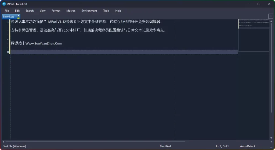Image resolution: width=275 pixels, height=150 pixels.
Task: Click the scroll down arrow of vertical scrollbar
Action: coord(271,138)
